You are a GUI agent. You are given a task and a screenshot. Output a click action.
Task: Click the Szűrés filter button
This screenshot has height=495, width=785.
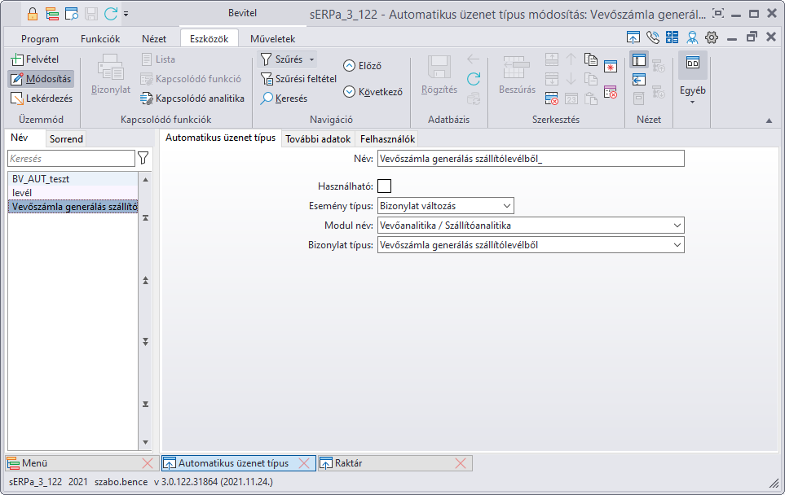pos(282,59)
